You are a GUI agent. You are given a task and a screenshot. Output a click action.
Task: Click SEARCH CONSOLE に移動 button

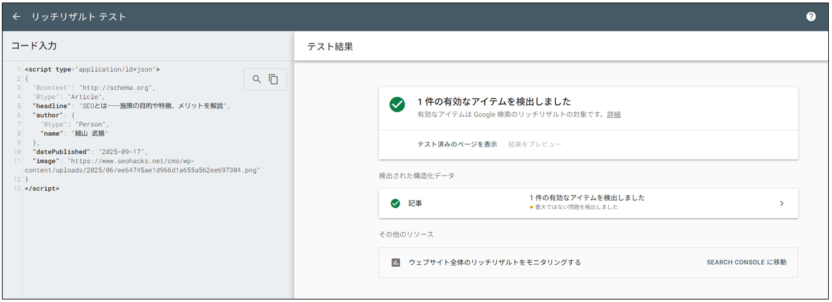747,262
